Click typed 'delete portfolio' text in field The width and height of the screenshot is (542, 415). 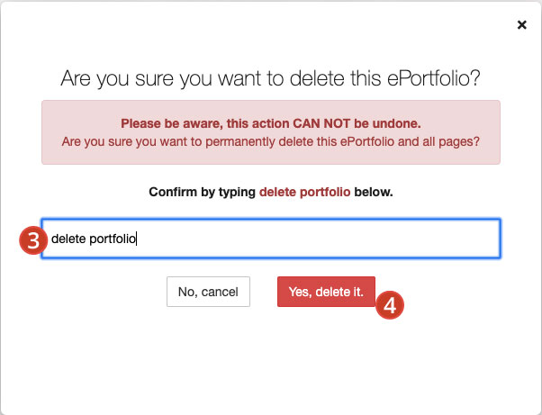coord(94,239)
